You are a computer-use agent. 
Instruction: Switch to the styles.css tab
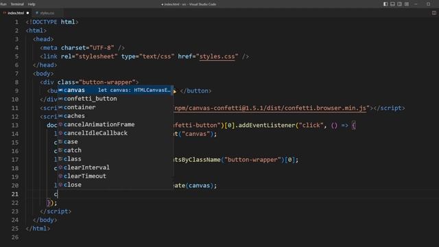[47, 13]
